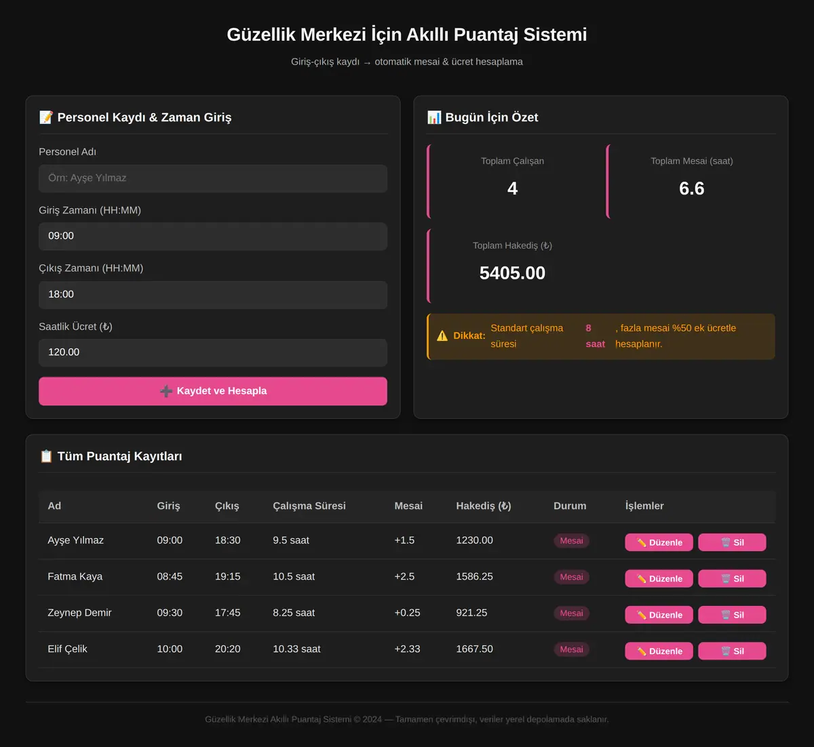Delete Elif Çelik record with Sil

[733, 651]
